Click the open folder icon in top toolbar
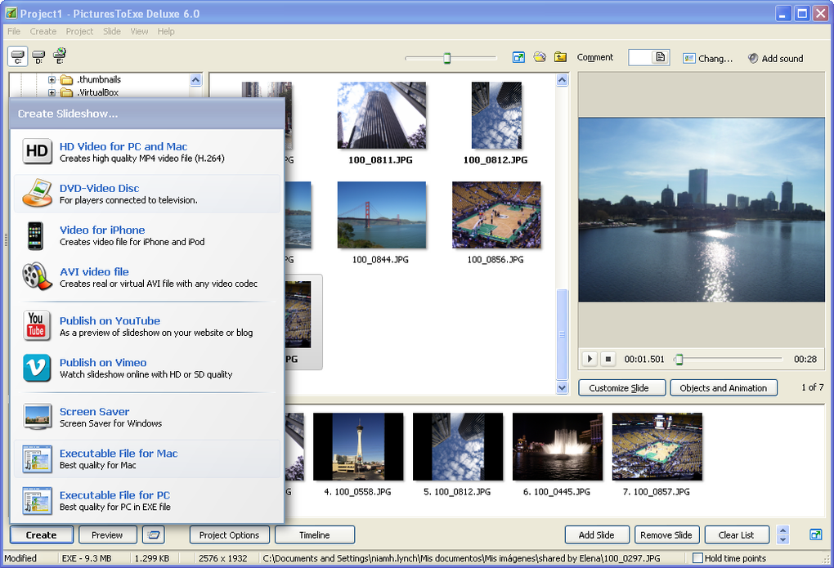Viewport: 834px width, 568px height. (x=540, y=57)
